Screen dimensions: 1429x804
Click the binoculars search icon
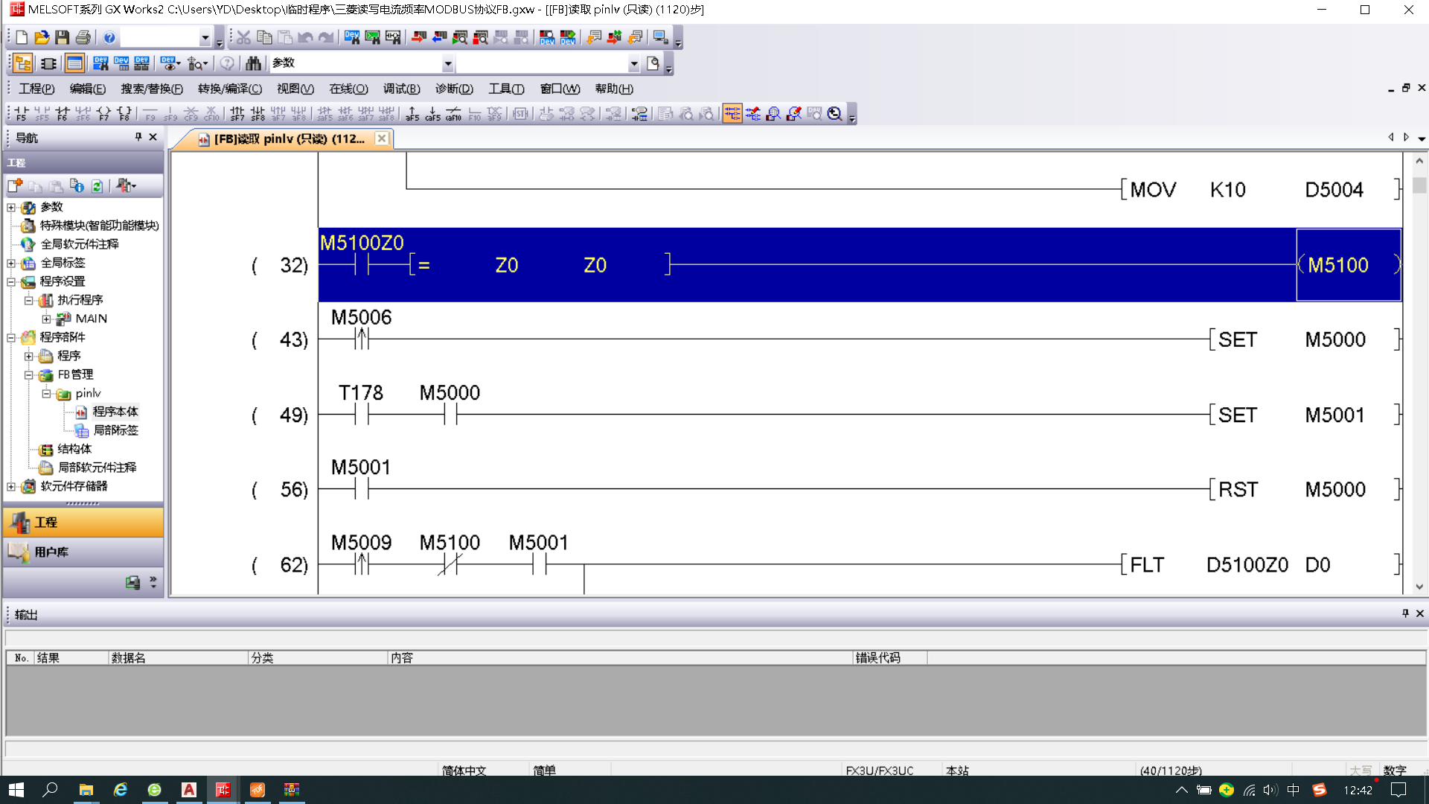[x=253, y=63]
